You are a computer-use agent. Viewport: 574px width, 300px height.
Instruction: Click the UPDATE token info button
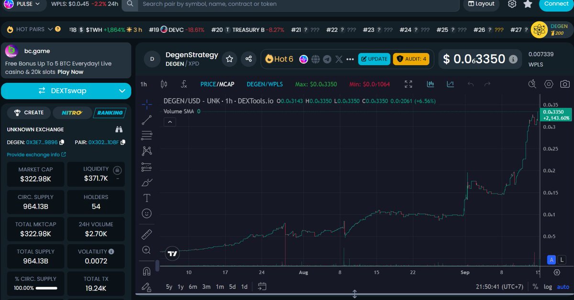(x=374, y=59)
